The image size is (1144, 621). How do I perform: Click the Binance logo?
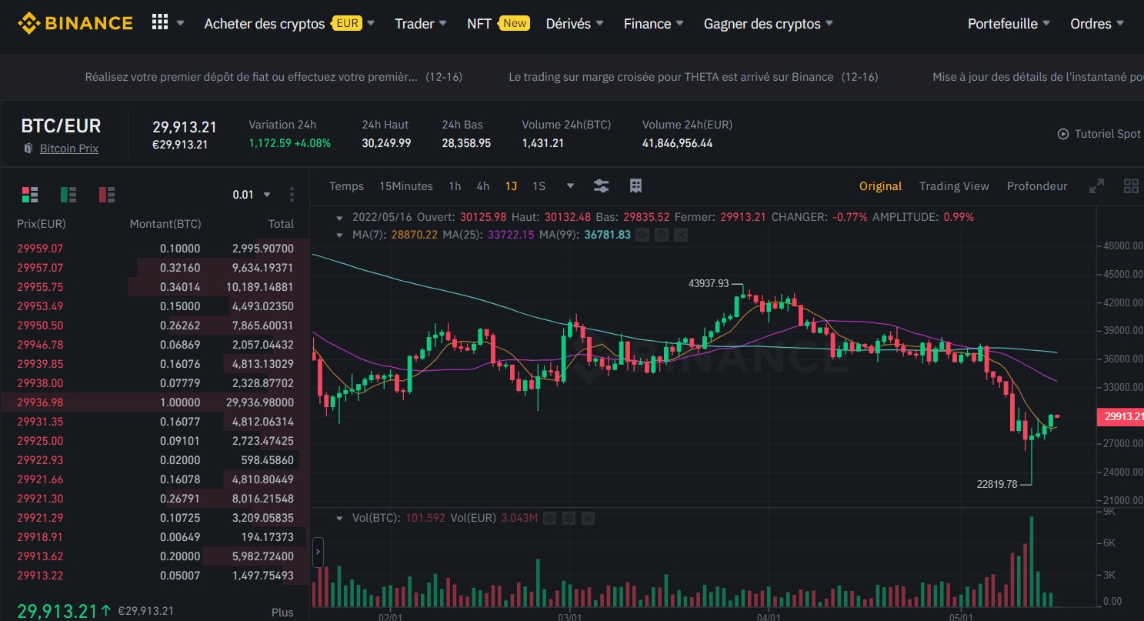coord(75,23)
